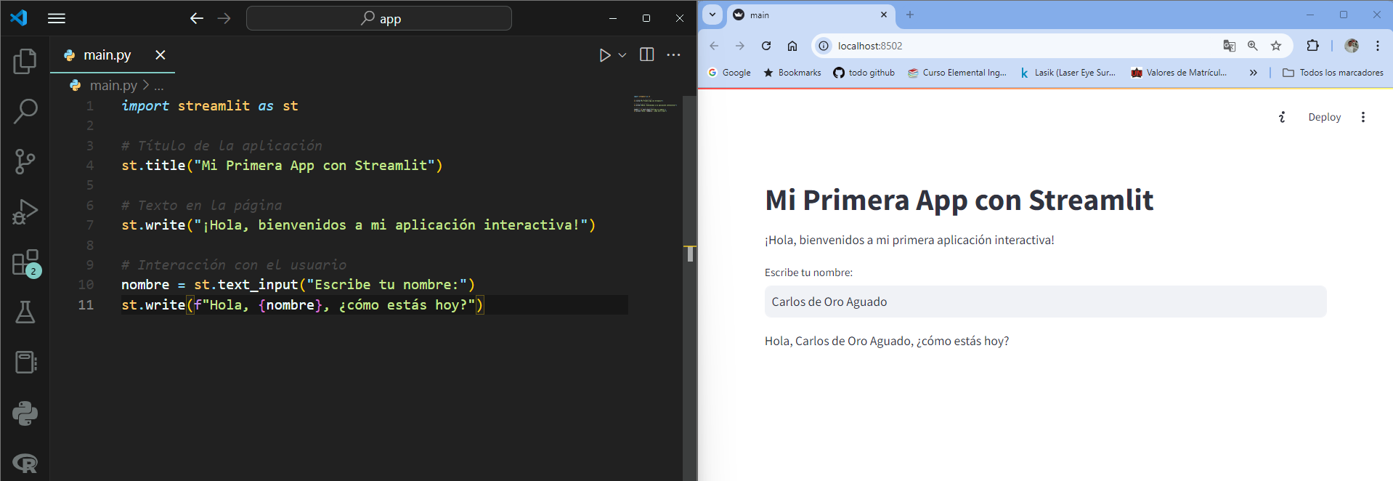Close the main.py tab
1393x481 pixels.
pyautogui.click(x=161, y=55)
